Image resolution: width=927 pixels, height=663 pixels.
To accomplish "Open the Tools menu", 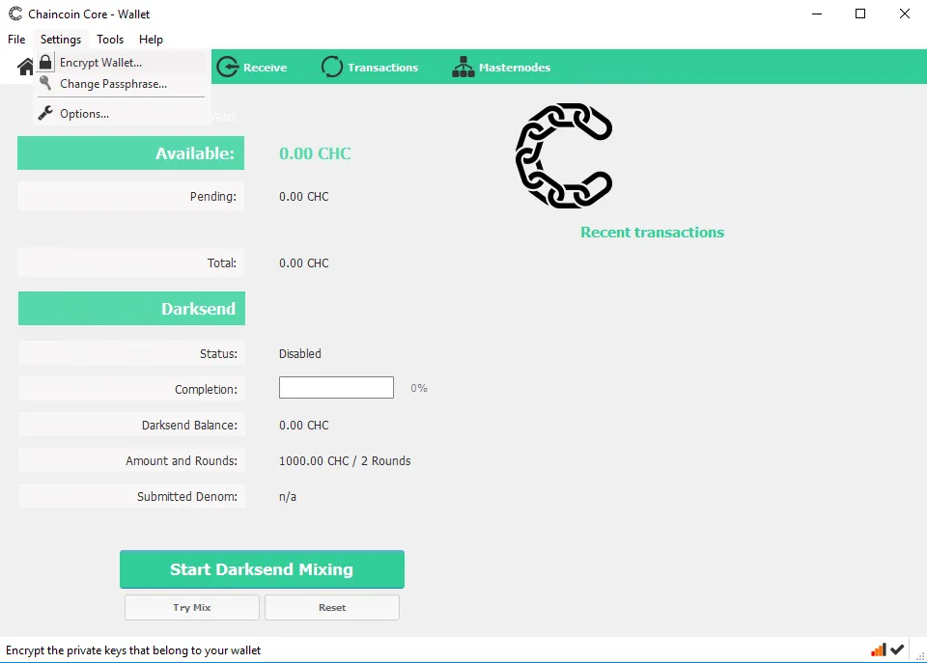I will coord(110,39).
